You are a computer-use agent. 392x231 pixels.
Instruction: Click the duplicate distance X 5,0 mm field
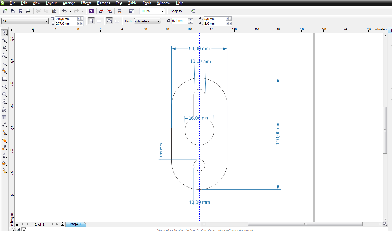214,19
